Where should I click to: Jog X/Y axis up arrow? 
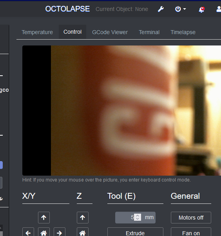coord(44,218)
